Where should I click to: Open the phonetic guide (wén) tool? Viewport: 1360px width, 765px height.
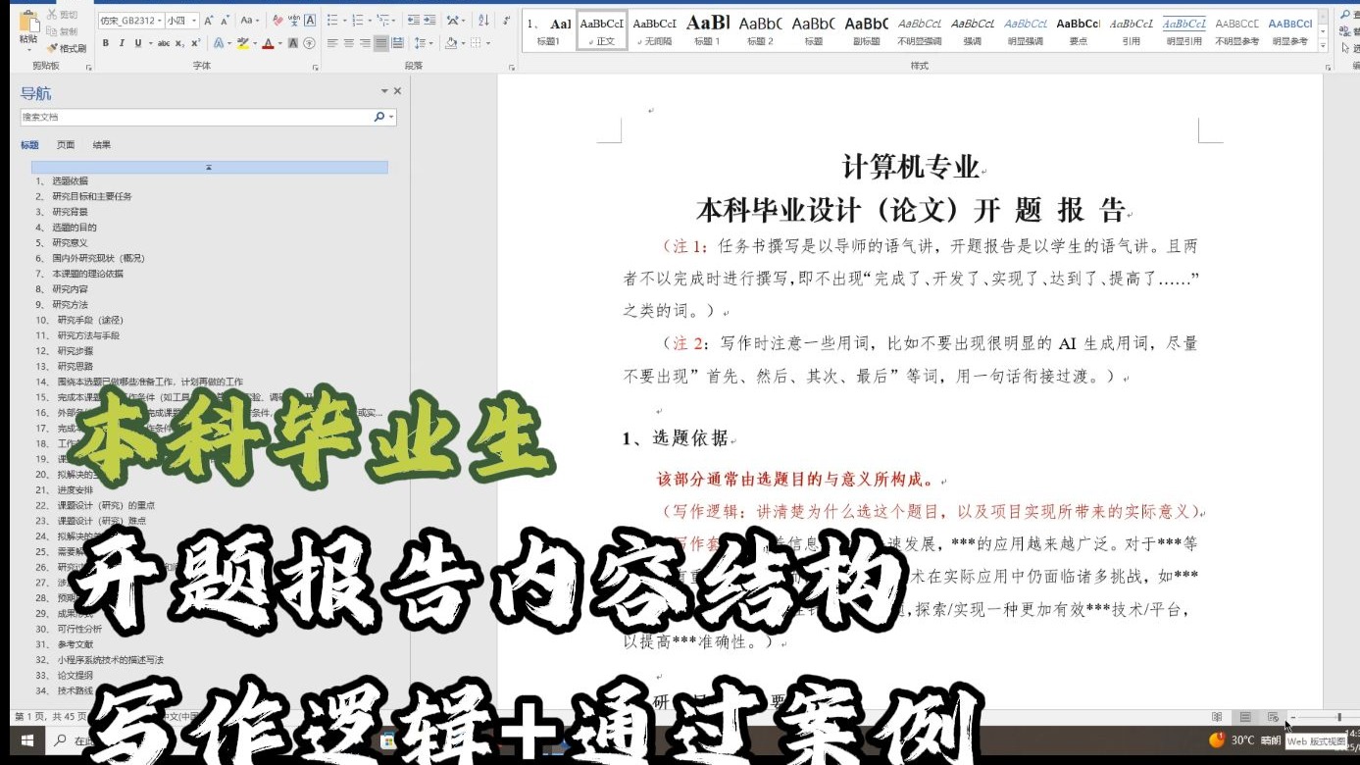pos(294,21)
